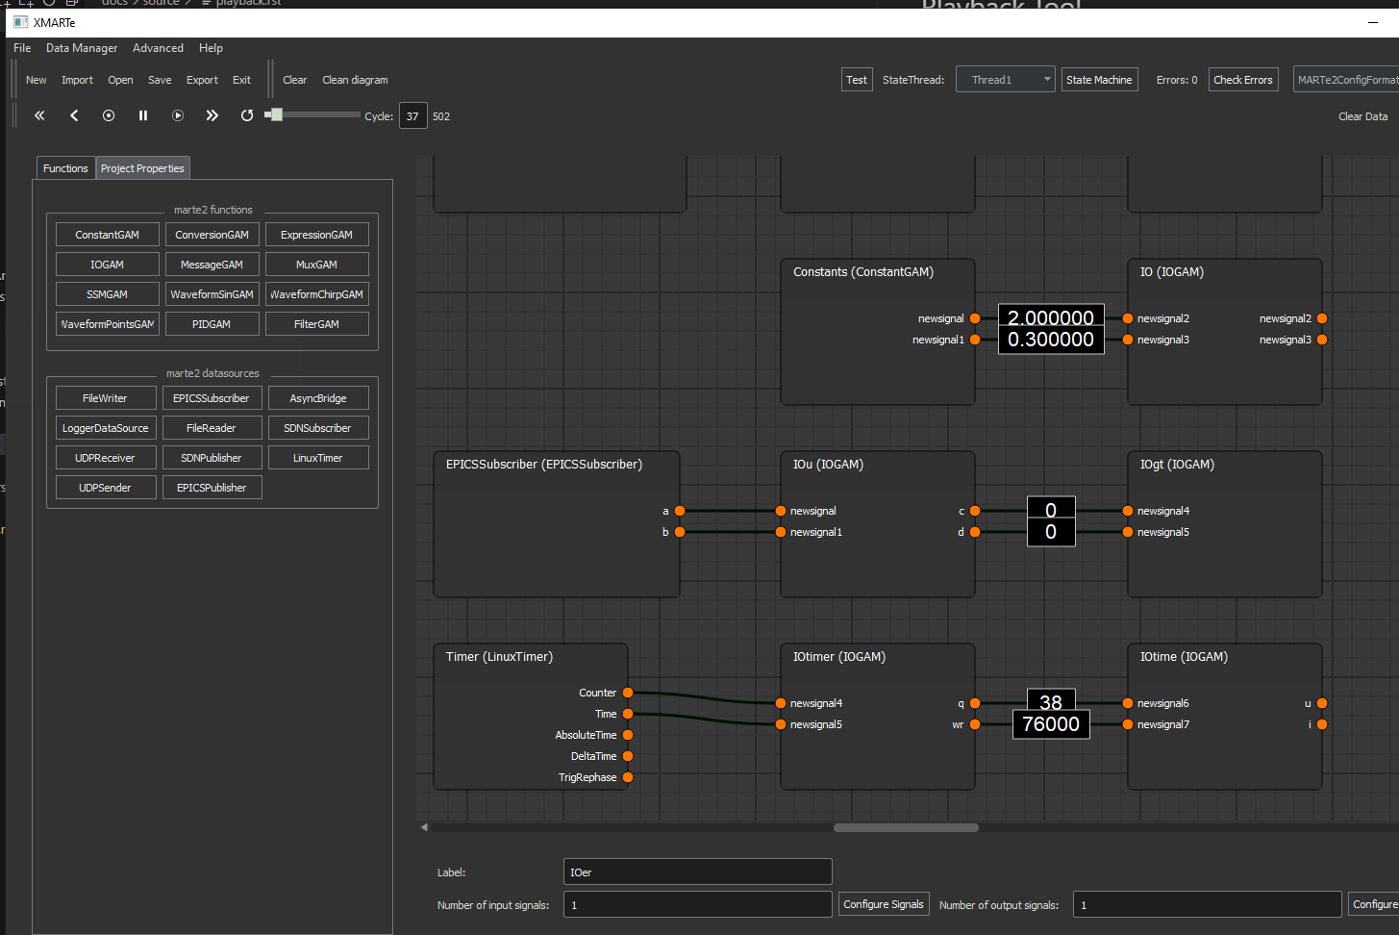
Task: Click the Check Errors button
Action: [1242, 80]
